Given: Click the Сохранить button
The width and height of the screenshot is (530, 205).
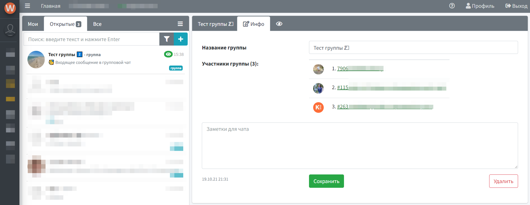Looking at the screenshot, I should (x=326, y=181).
